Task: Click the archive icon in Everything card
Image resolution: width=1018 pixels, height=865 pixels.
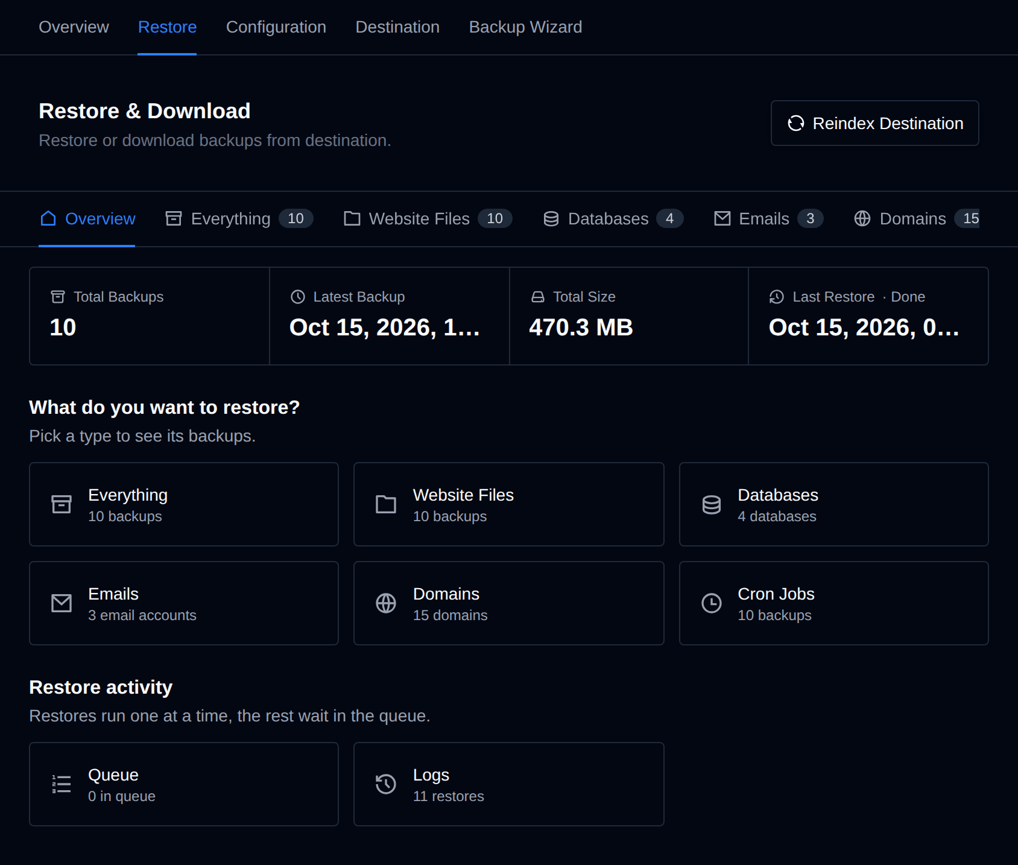Action: (62, 504)
